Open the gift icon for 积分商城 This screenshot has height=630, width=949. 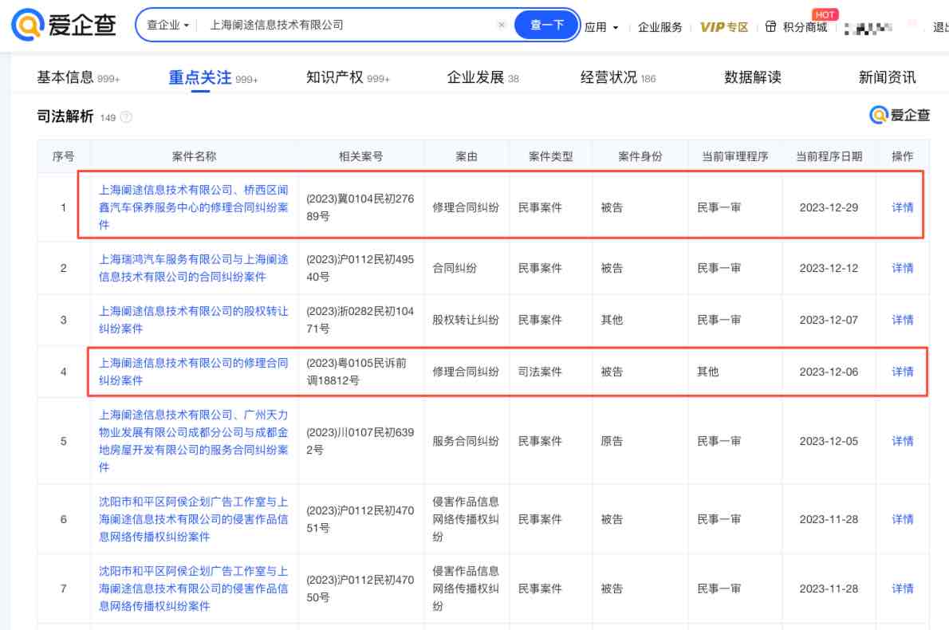[x=770, y=26]
